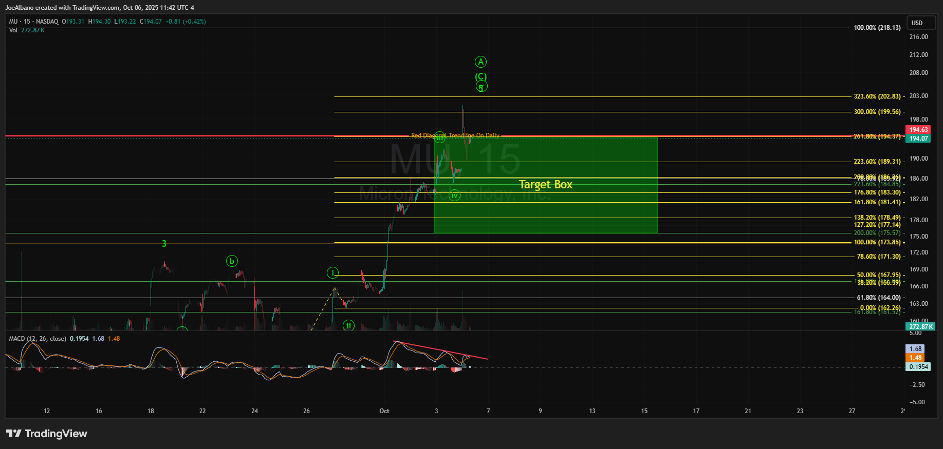Click the 13 date on time axis
This screenshot has height=449, width=943.
pyautogui.click(x=592, y=411)
